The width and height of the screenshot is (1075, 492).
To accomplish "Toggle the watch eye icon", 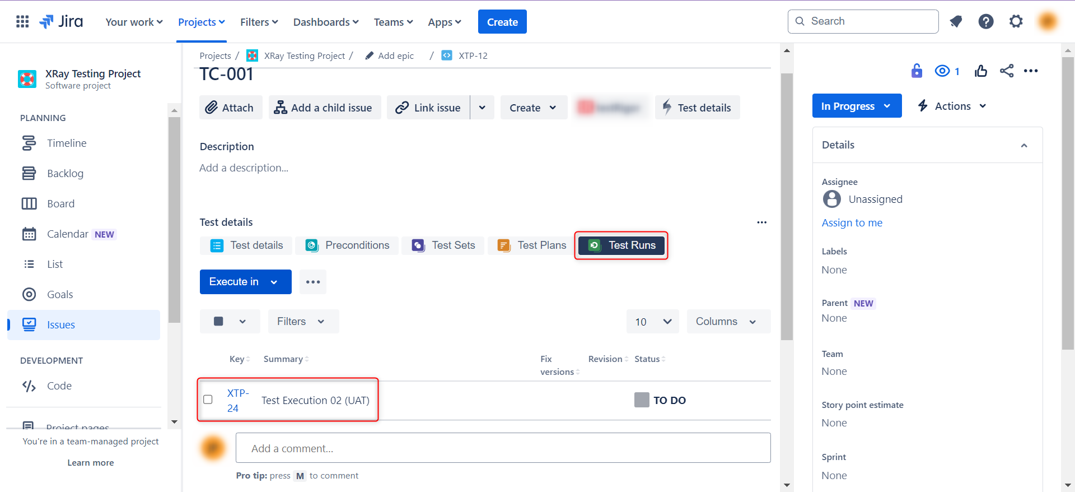I will pos(942,71).
